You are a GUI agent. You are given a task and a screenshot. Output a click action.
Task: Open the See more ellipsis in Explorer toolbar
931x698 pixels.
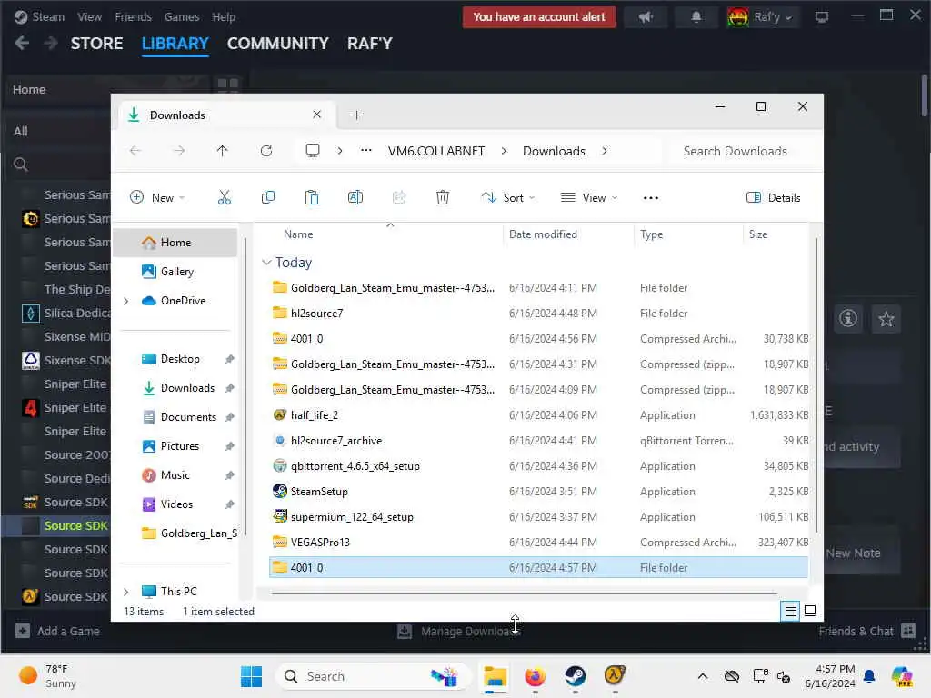point(651,198)
